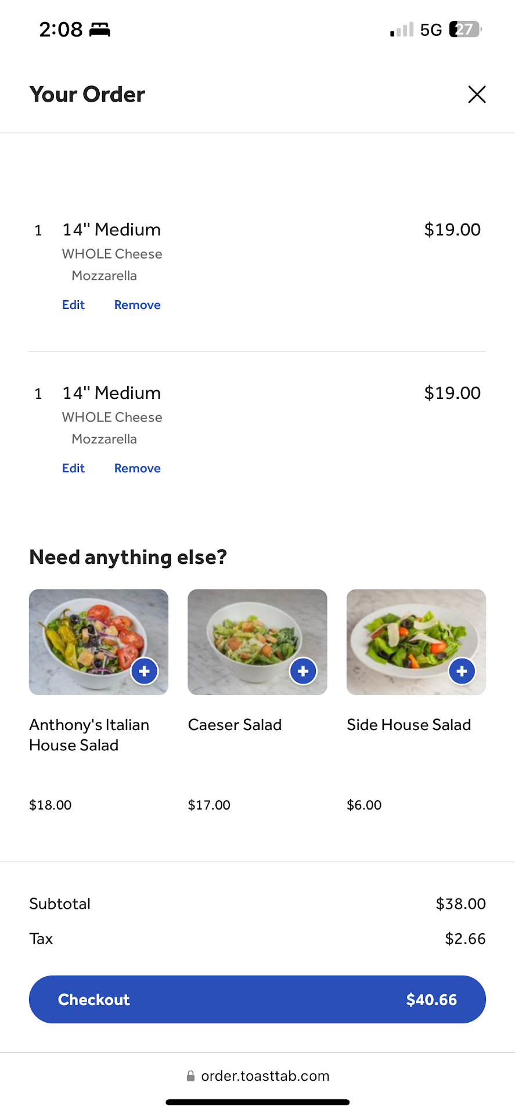Add Side House Salad using plus icon

pos(462,671)
